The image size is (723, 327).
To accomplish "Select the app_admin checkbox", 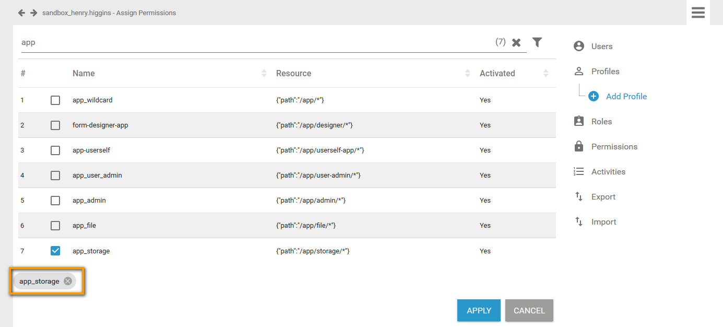I will tap(55, 200).
